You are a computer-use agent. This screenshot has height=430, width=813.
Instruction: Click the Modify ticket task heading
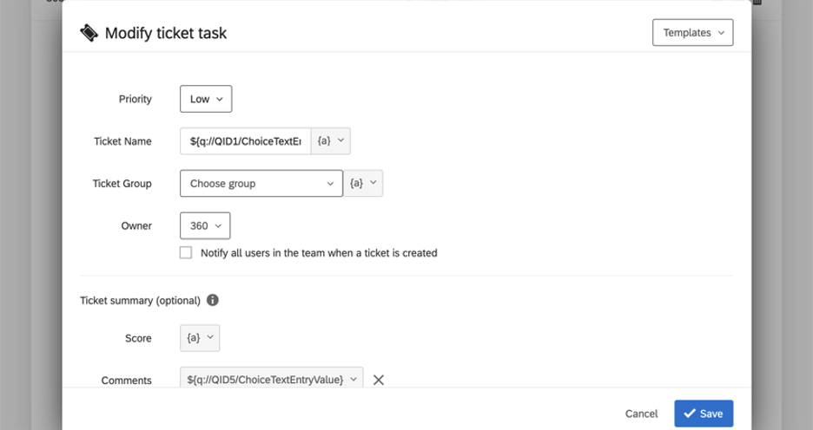click(x=166, y=33)
